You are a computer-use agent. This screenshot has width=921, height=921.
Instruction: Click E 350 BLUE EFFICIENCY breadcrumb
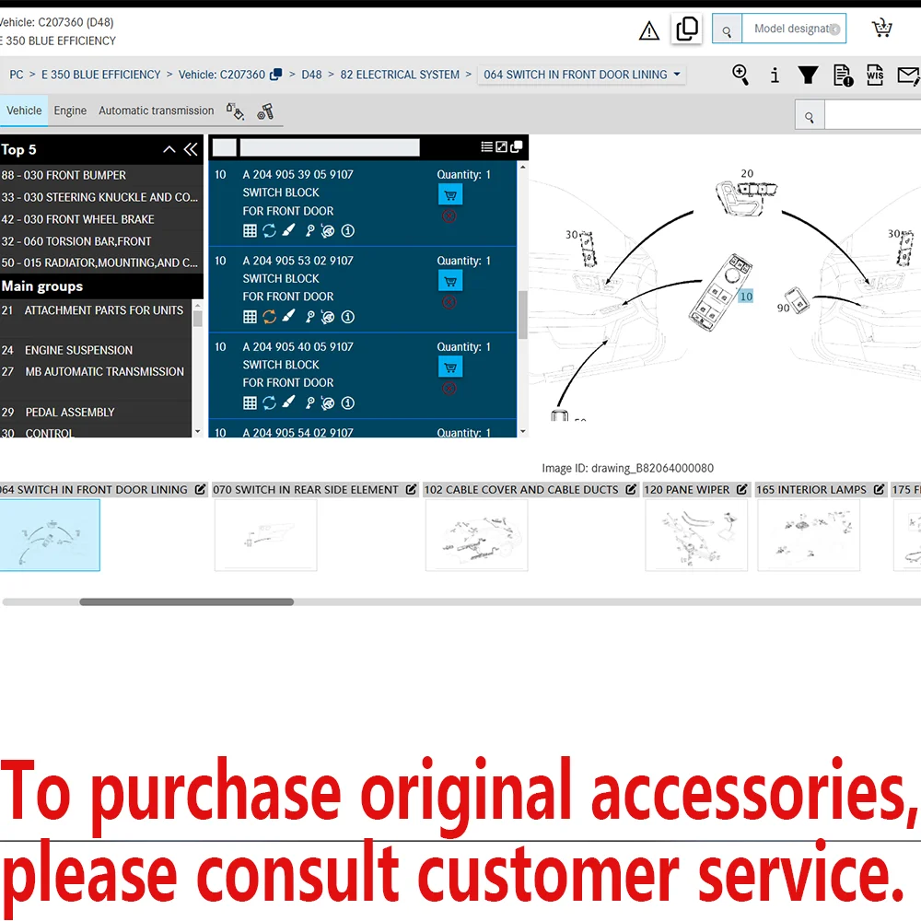[100, 75]
